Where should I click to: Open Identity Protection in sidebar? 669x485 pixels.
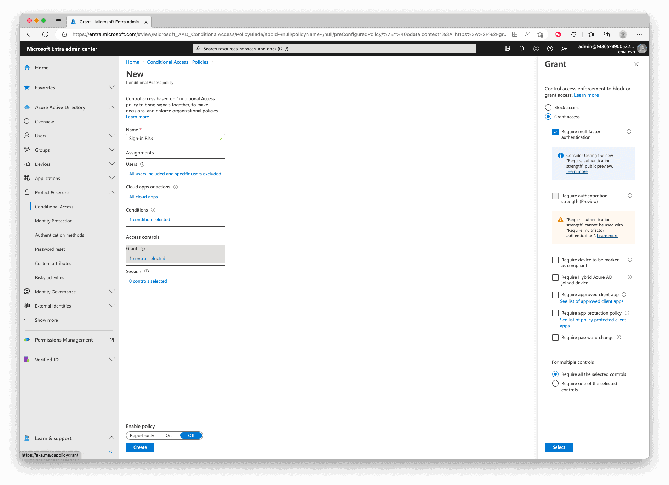pos(54,221)
